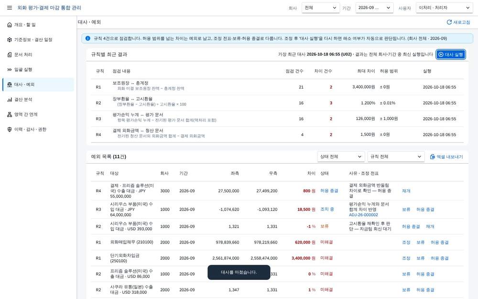This screenshot has width=478, height=299.
Task: Click 허용 종결 on the 시리우스 USD 393,000 row
Action: click(x=411, y=227)
